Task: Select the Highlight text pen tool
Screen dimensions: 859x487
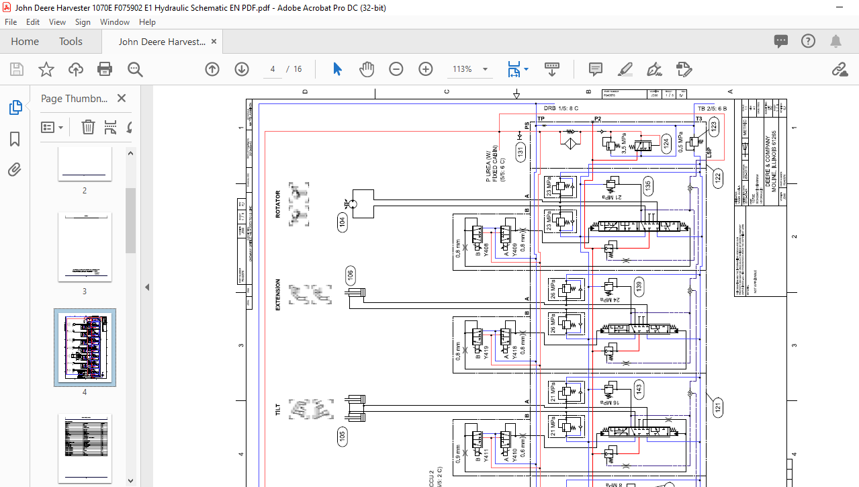Action: 625,69
